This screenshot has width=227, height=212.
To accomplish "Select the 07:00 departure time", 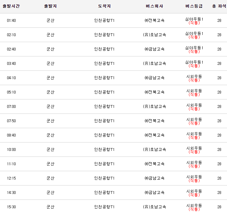I will point(11,107).
